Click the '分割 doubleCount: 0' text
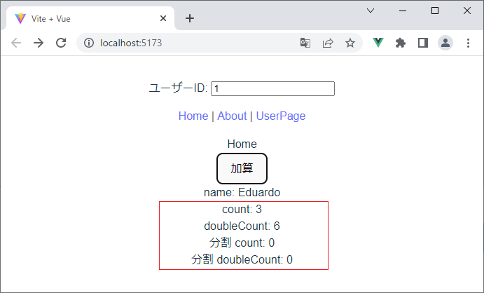This screenshot has height=293, width=484. pyautogui.click(x=242, y=259)
